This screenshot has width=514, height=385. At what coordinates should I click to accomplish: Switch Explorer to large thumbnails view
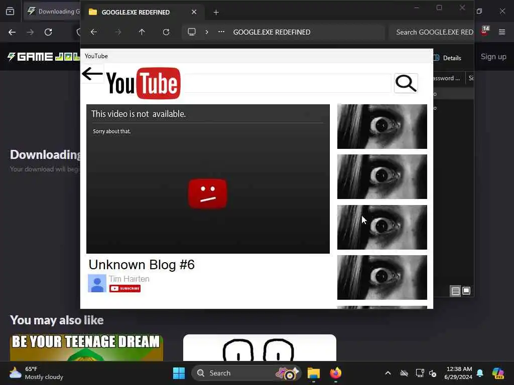[466, 291]
